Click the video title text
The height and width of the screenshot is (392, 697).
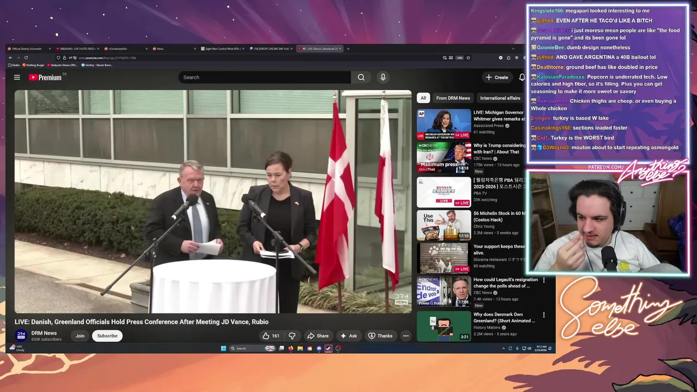142,322
